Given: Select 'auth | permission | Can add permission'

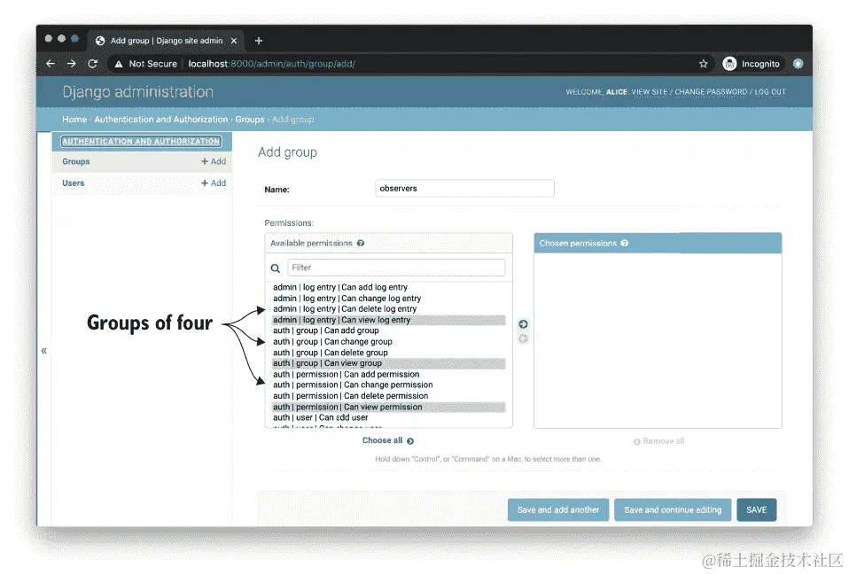Looking at the screenshot, I should pyautogui.click(x=388, y=374).
